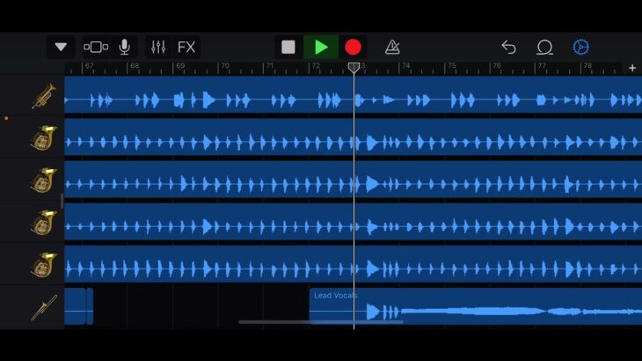Open the Loop Browser
642x361 pixels.
[x=544, y=48]
